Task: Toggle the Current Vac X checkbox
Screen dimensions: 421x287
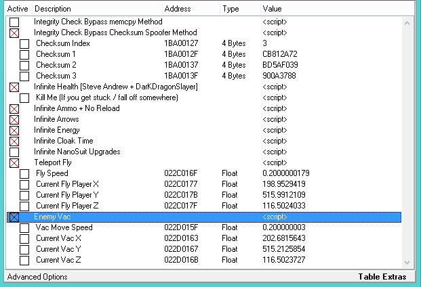Action: pyautogui.click(x=24, y=239)
